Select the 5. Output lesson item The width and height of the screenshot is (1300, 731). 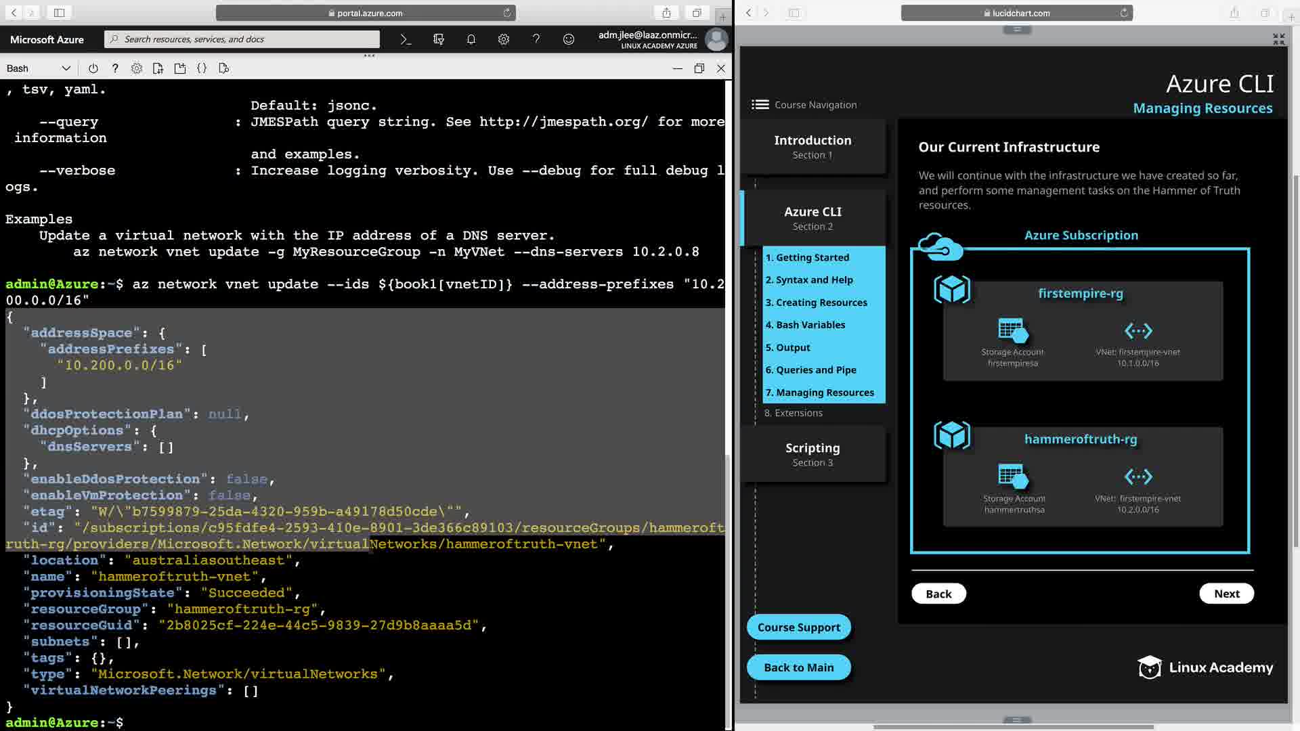point(788,347)
